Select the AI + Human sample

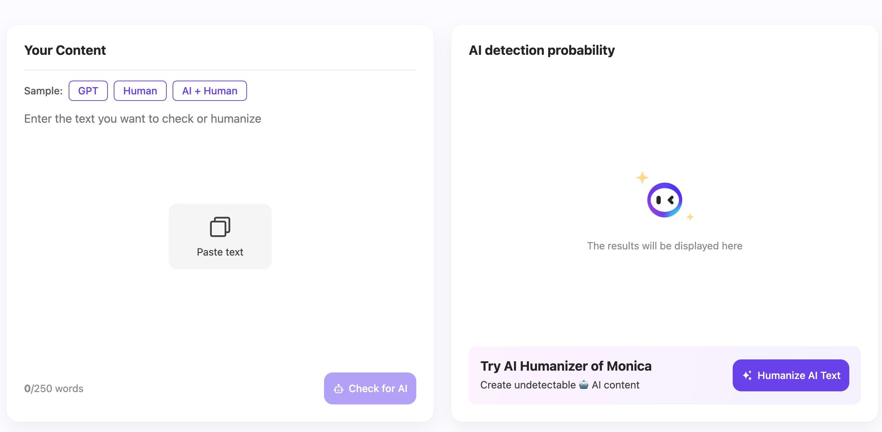click(x=210, y=91)
